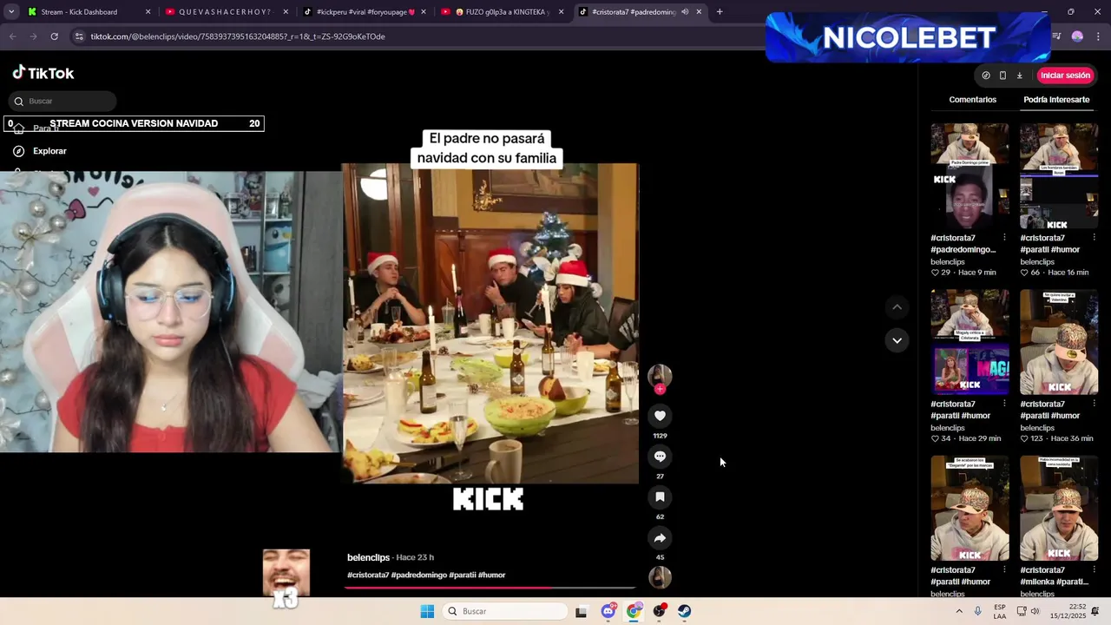This screenshot has height=625, width=1111.
Task: Go to previous video with up chevron
Action: [897, 307]
